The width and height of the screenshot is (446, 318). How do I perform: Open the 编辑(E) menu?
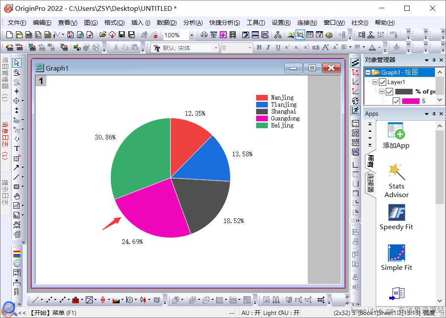[42, 23]
